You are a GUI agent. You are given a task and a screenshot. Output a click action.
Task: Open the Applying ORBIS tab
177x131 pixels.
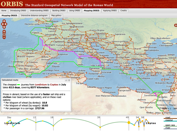pyautogui.click(x=110, y=11)
